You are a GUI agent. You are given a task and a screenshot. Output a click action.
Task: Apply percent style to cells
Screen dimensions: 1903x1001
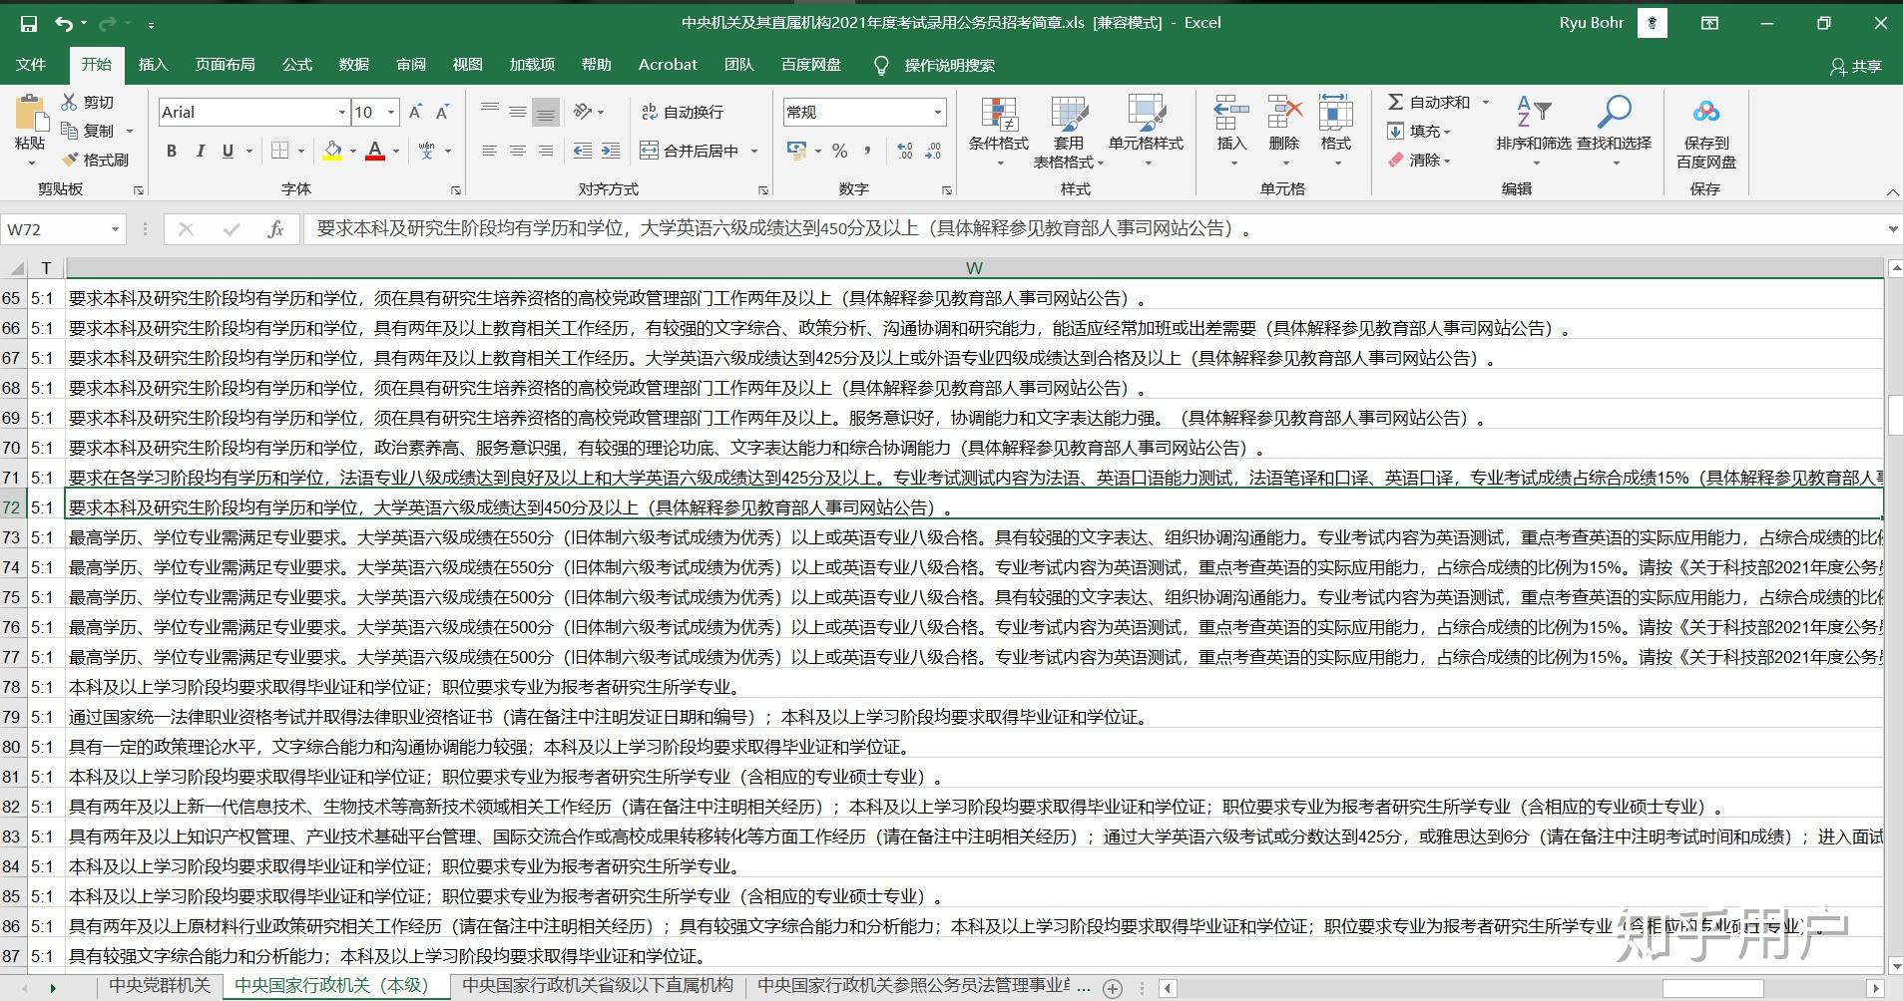(840, 151)
